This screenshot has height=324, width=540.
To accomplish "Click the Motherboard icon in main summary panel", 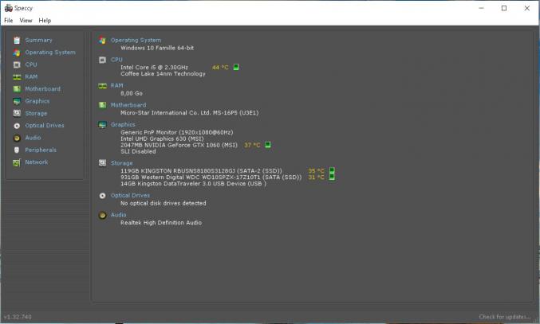I will point(102,105).
